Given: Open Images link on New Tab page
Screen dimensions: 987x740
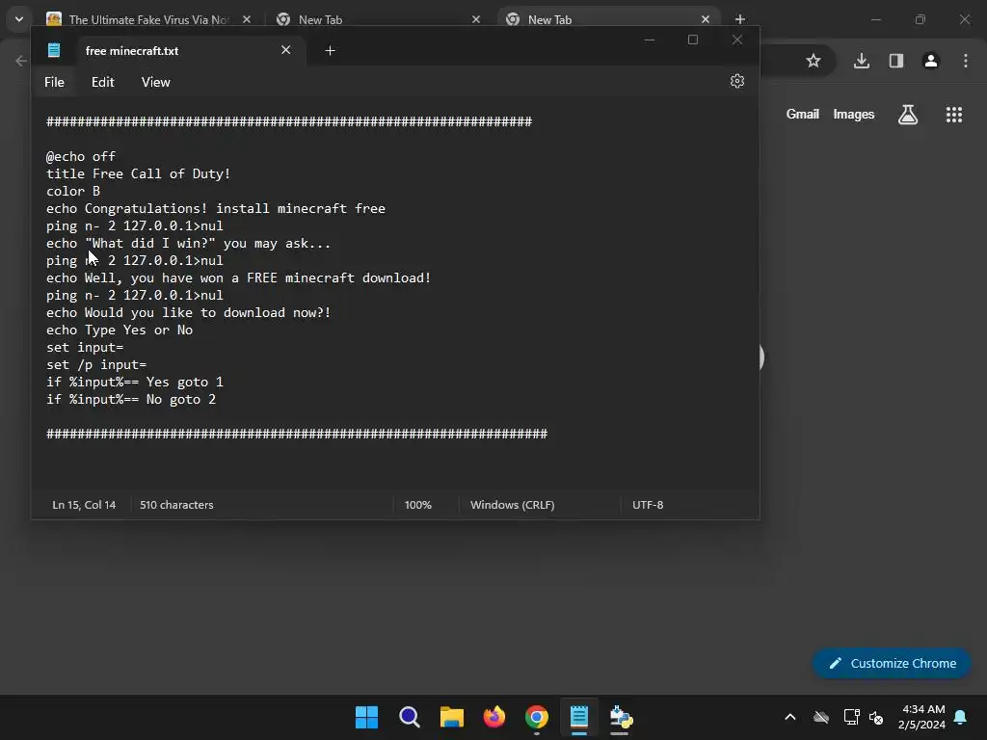Looking at the screenshot, I should point(854,114).
